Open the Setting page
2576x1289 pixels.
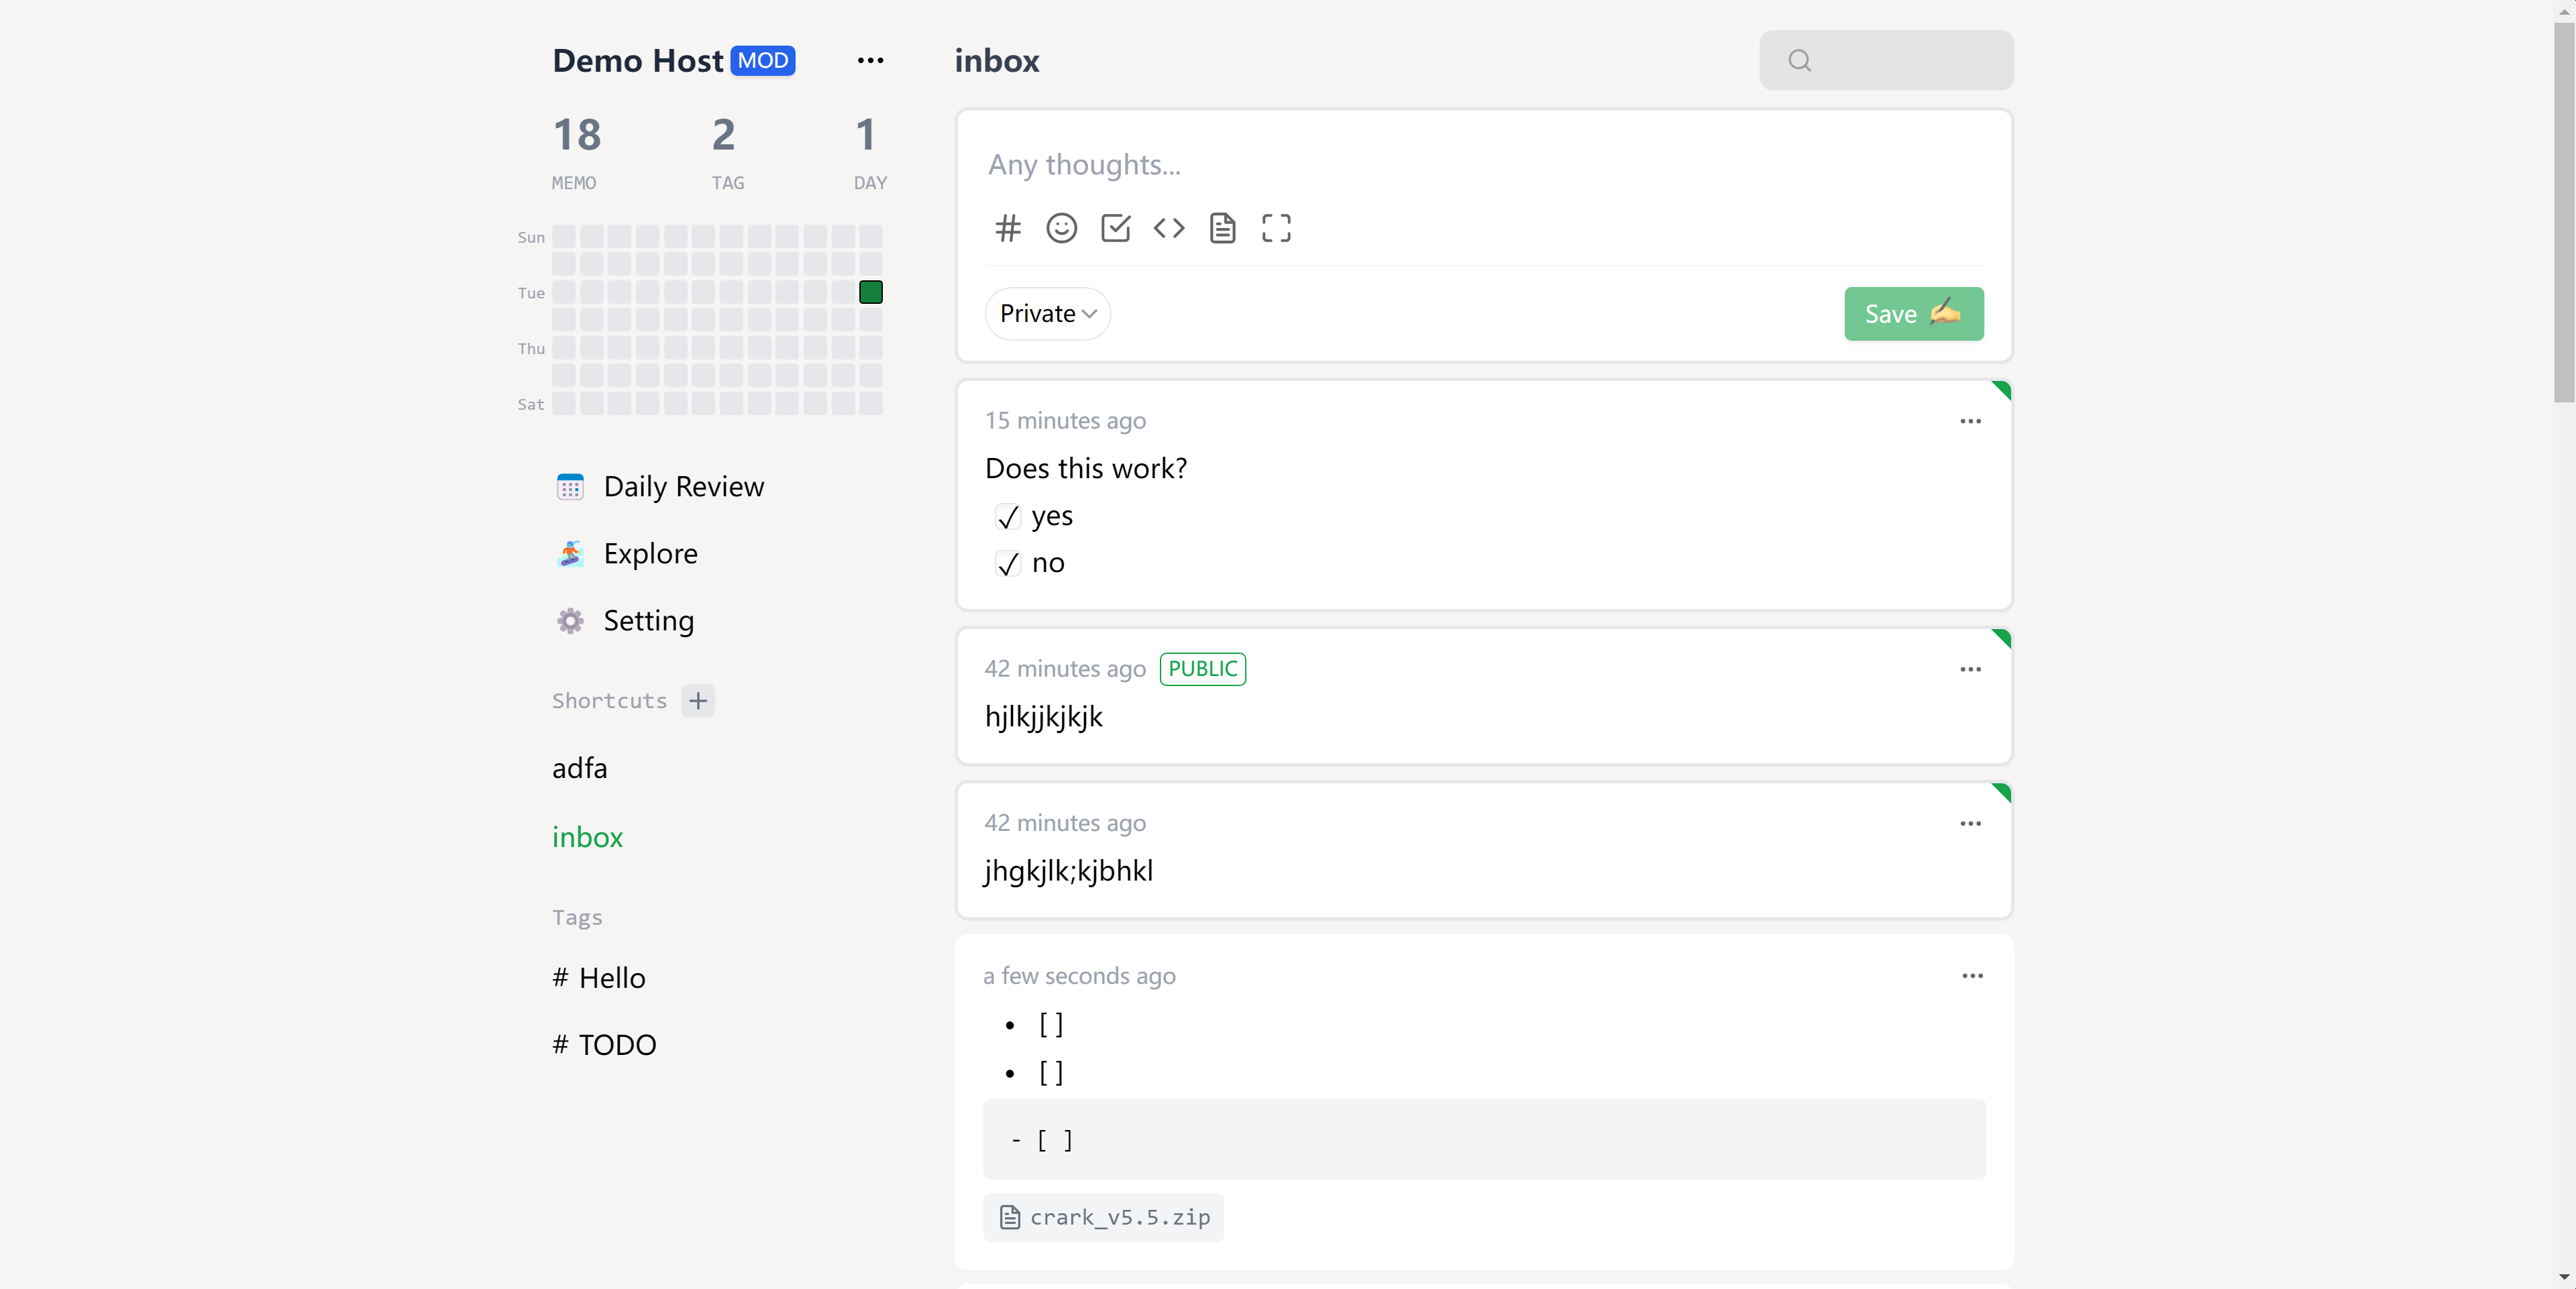pyautogui.click(x=625, y=621)
